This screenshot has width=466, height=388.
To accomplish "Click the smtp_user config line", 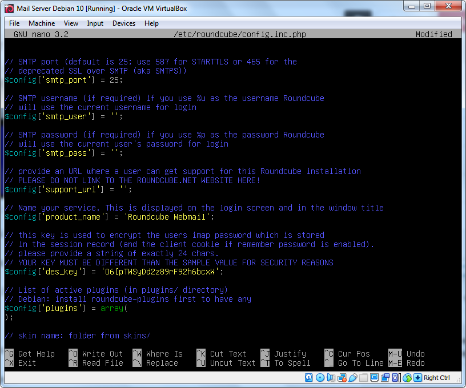I will click(63, 116).
